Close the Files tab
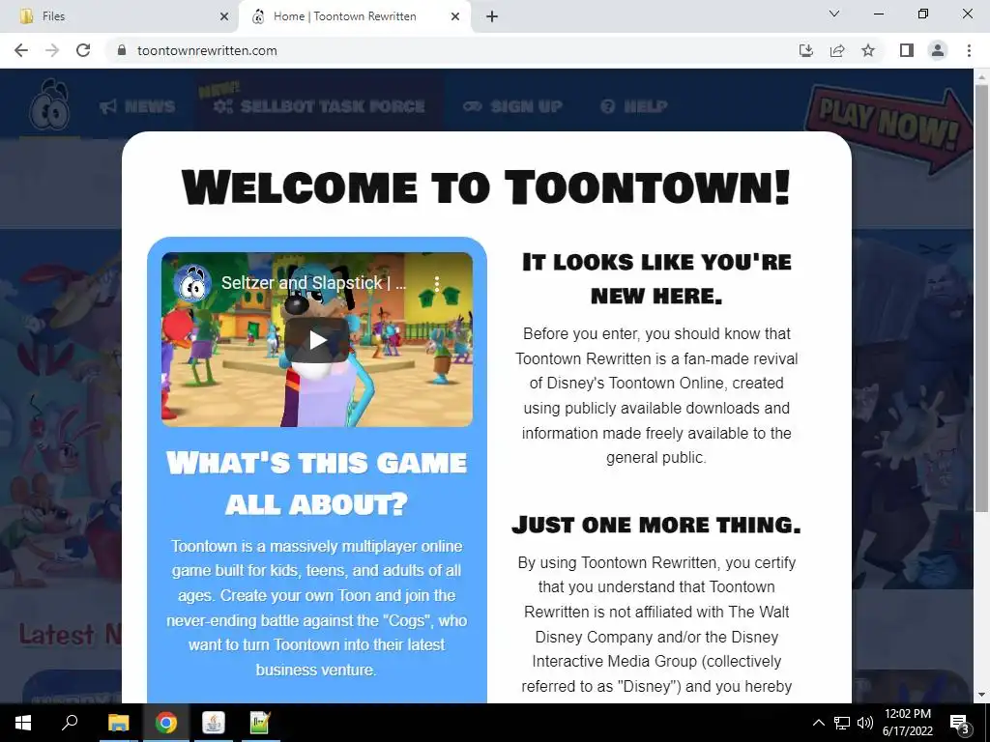This screenshot has width=990, height=742. point(224,16)
